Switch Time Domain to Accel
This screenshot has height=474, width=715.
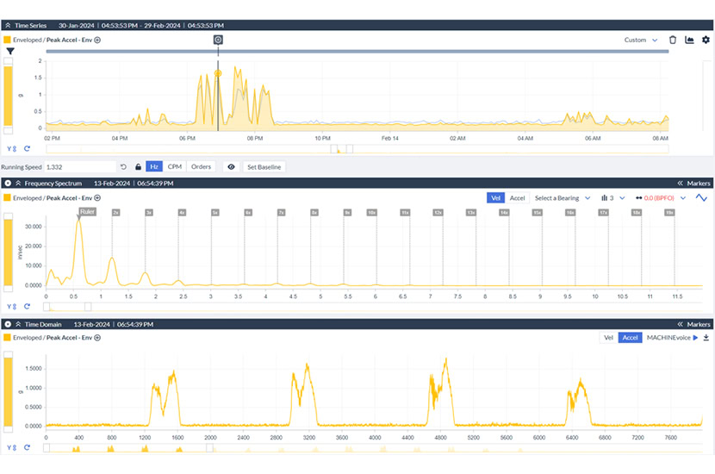(631, 338)
